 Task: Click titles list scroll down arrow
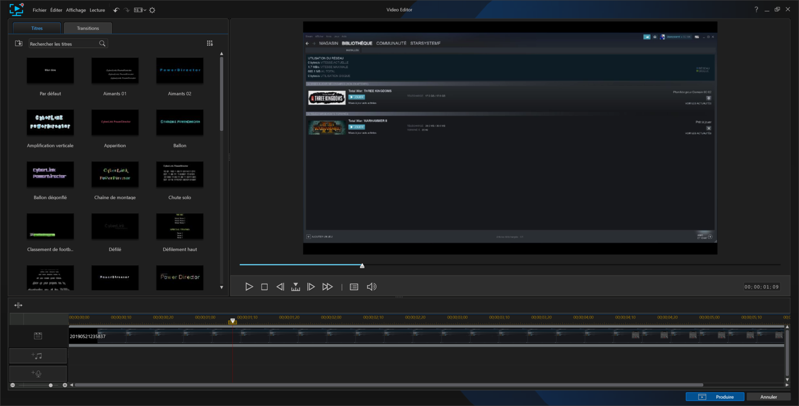tap(222, 288)
